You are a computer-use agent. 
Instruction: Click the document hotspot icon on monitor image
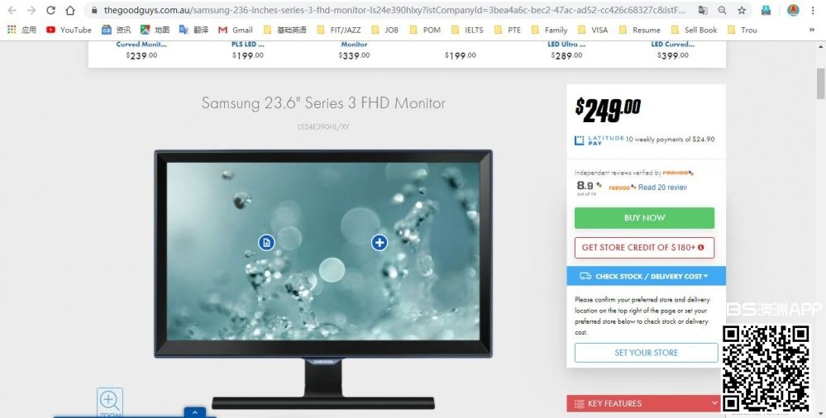point(266,242)
